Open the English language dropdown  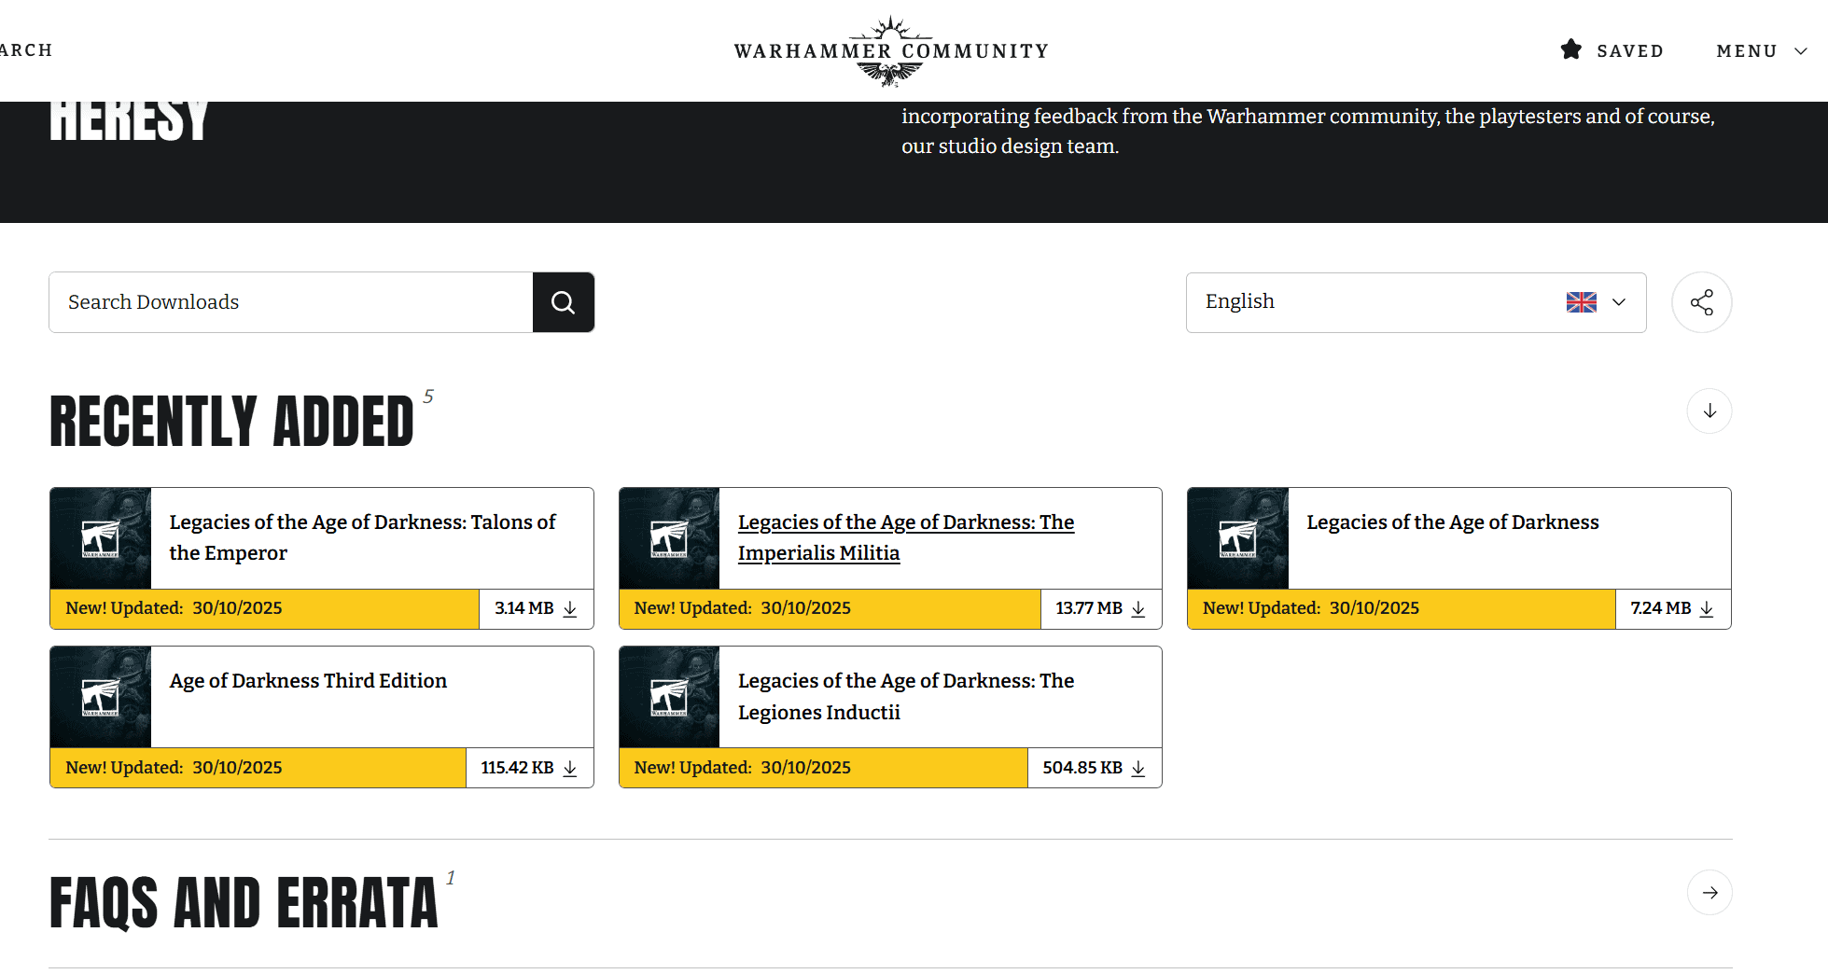(1415, 302)
